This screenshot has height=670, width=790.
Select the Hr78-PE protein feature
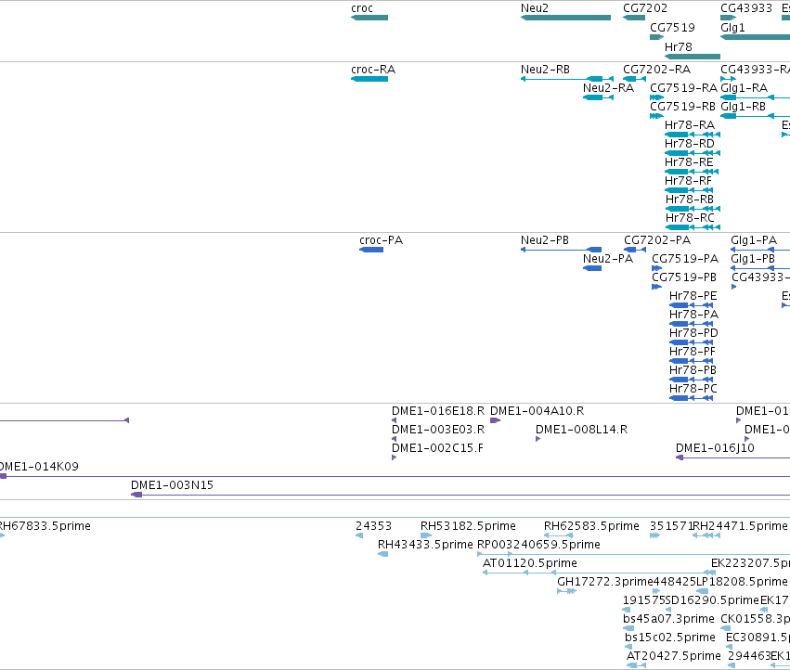click(x=691, y=305)
